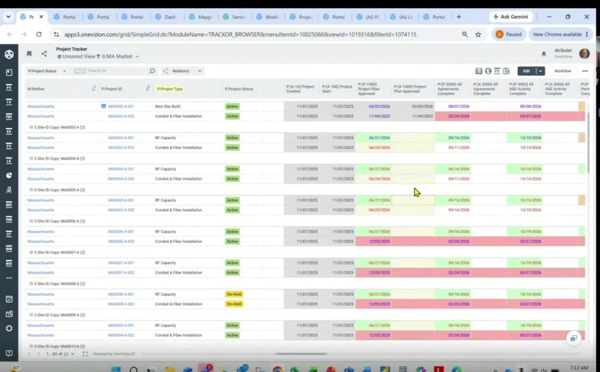
Task: Open the PRM item in the left sidebar
Action: click(x=9, y=219)
